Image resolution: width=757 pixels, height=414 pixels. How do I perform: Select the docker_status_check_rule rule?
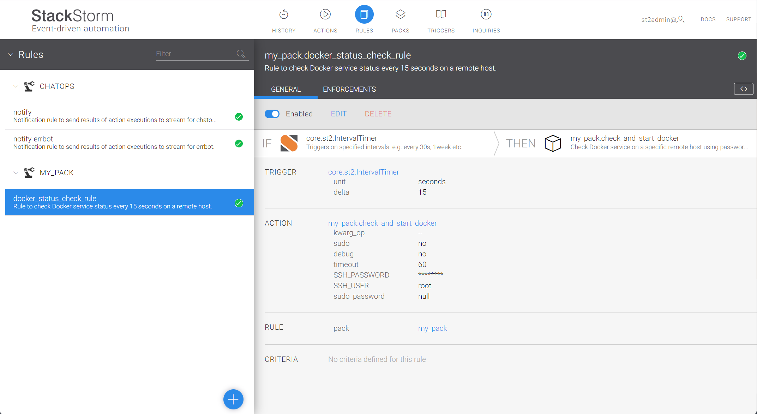[130, 202]
